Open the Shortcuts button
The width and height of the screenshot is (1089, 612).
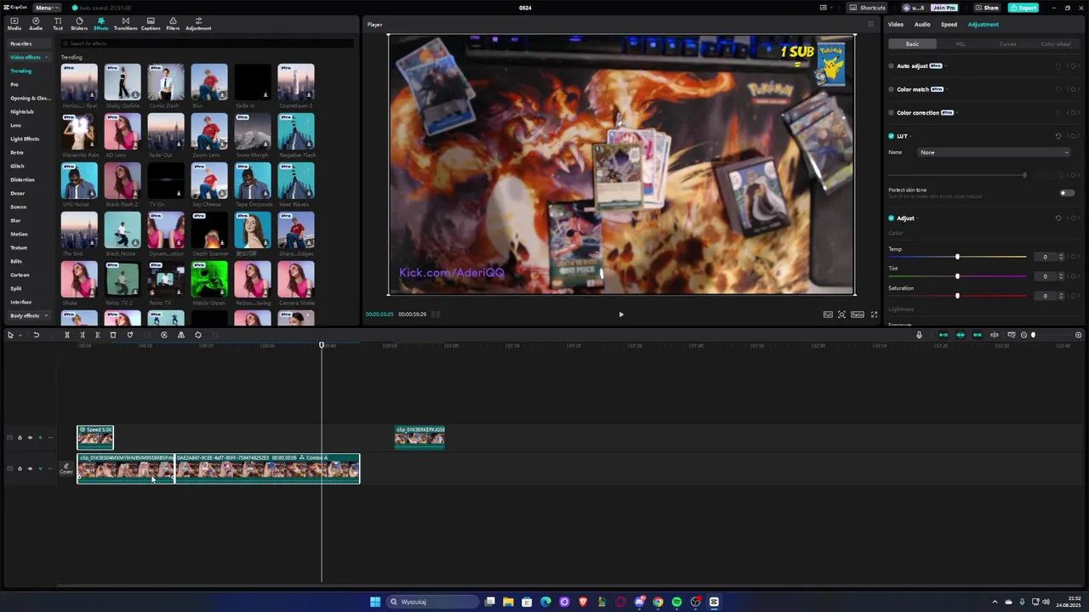[868, 8]
